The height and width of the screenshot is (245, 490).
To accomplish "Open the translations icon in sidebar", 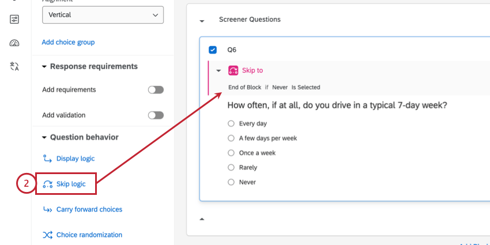I will (x=14, y=66).
